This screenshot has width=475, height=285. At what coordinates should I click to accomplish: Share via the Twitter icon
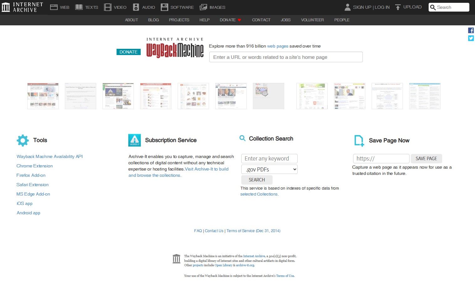click(471, 38)
